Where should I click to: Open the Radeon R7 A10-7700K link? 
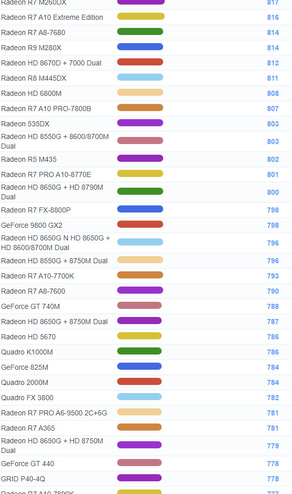pos(38,276)
